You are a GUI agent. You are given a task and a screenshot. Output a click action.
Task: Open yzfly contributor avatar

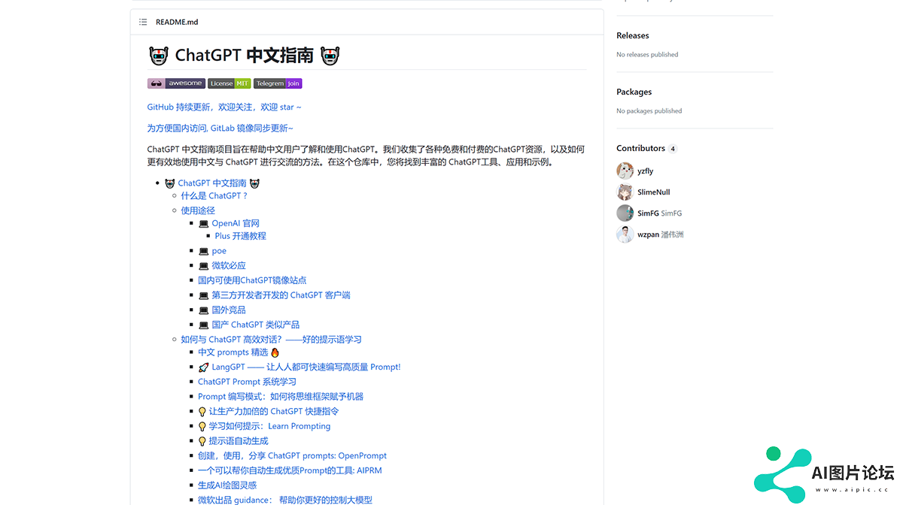(625, 171)
